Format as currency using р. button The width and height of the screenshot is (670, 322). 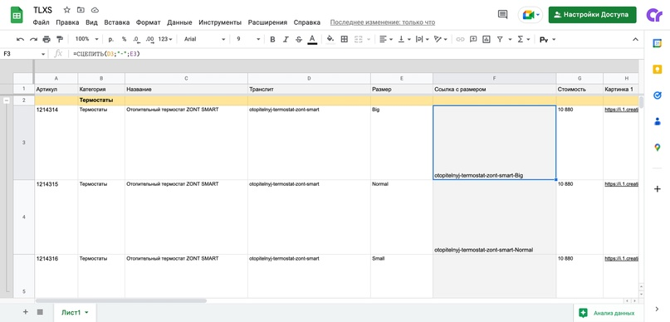[111, 39]
